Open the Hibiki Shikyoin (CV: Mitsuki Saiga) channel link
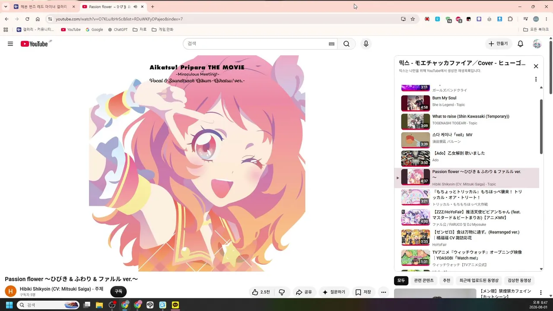 (x=61, y=289)
